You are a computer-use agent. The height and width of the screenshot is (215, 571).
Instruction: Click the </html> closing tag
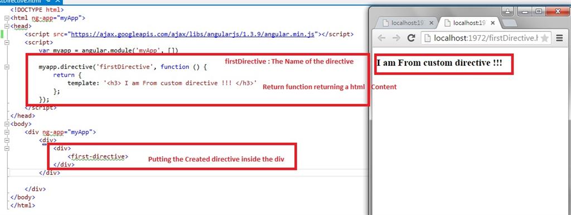tap(22, 206)
